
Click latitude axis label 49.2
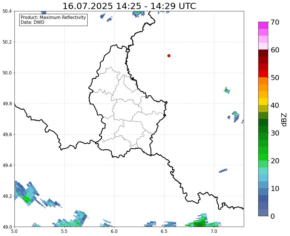click(x=7, y=196)
